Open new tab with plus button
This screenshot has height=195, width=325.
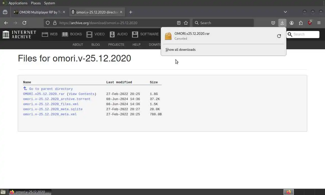(x=131, y=12)
